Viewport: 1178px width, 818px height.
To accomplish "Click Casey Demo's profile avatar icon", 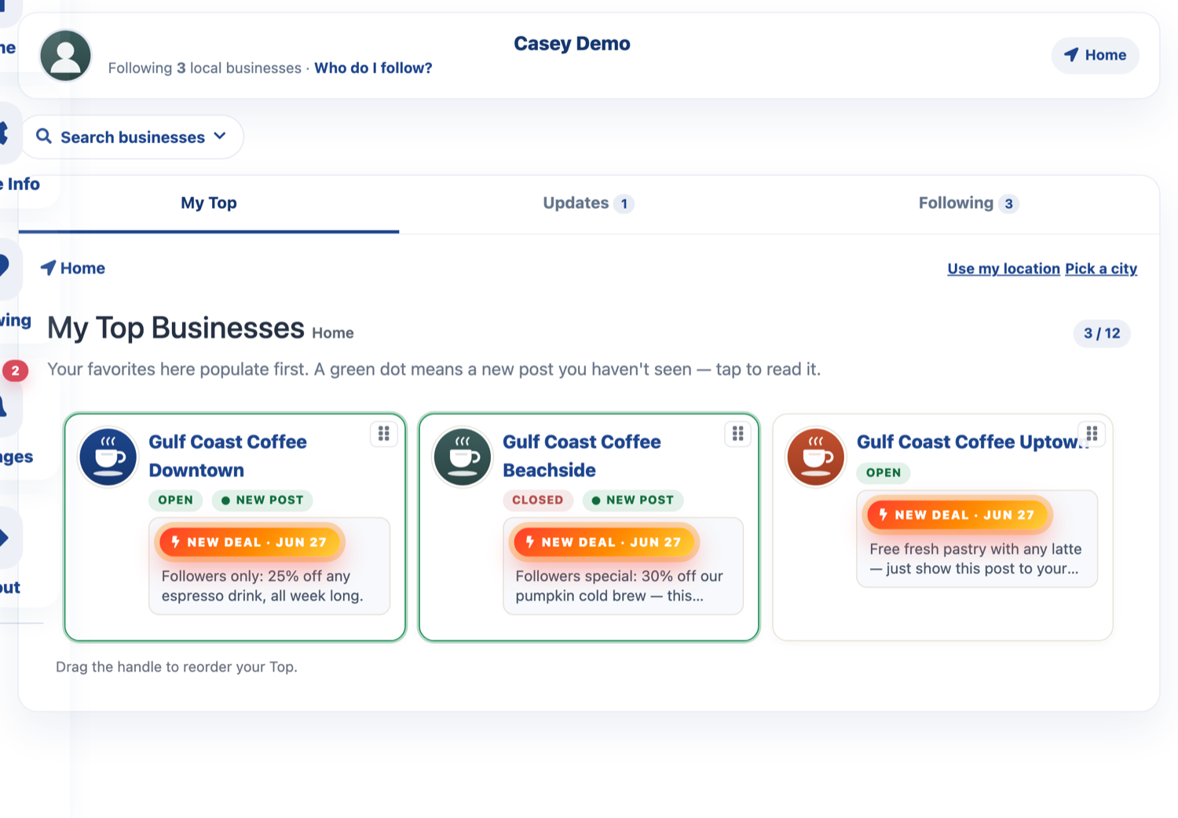I will pyautogui.click(x=66, y=56).
